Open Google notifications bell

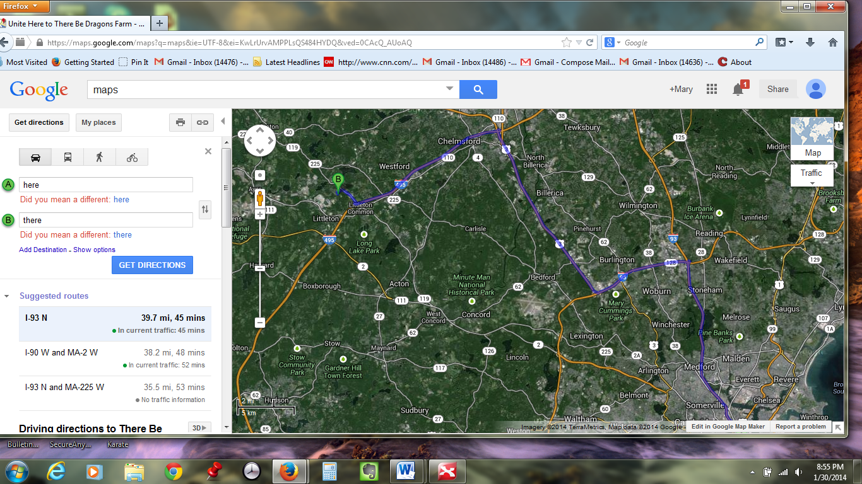[738, 89]
